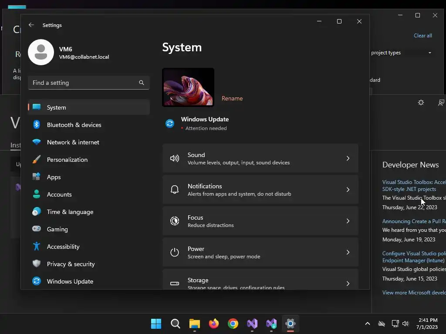446x334 pixels.
Task: Open the Windows Start menu
Action: [156, 324]
